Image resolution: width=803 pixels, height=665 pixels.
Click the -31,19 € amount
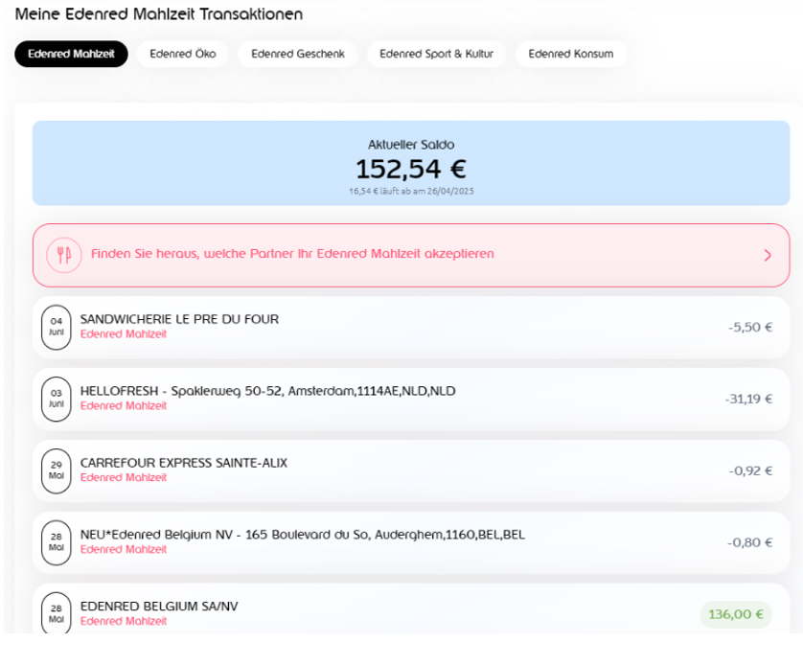click(747, 399)
